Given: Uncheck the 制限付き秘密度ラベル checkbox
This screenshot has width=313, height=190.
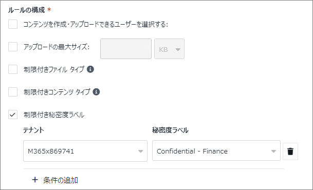Looking at the screenshot, I should coord(13,115).
